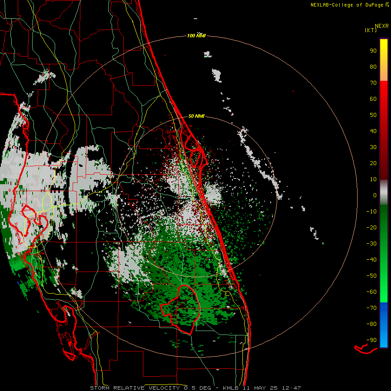
Task: Click the 0 value on the velocity scale
Action: click(375, 195)
